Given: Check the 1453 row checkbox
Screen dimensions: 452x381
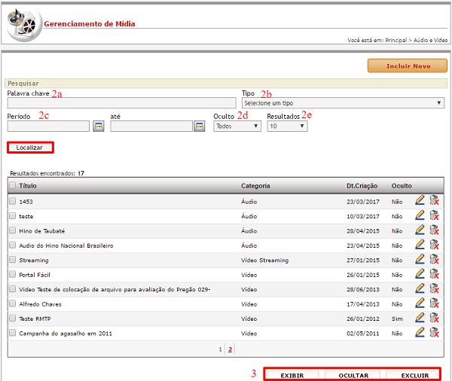Looking at the screenshot, I should [x=12, y=201].
